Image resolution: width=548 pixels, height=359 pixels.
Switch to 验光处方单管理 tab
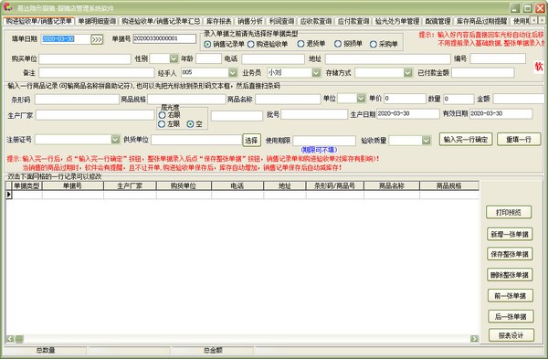pos(397,21)
